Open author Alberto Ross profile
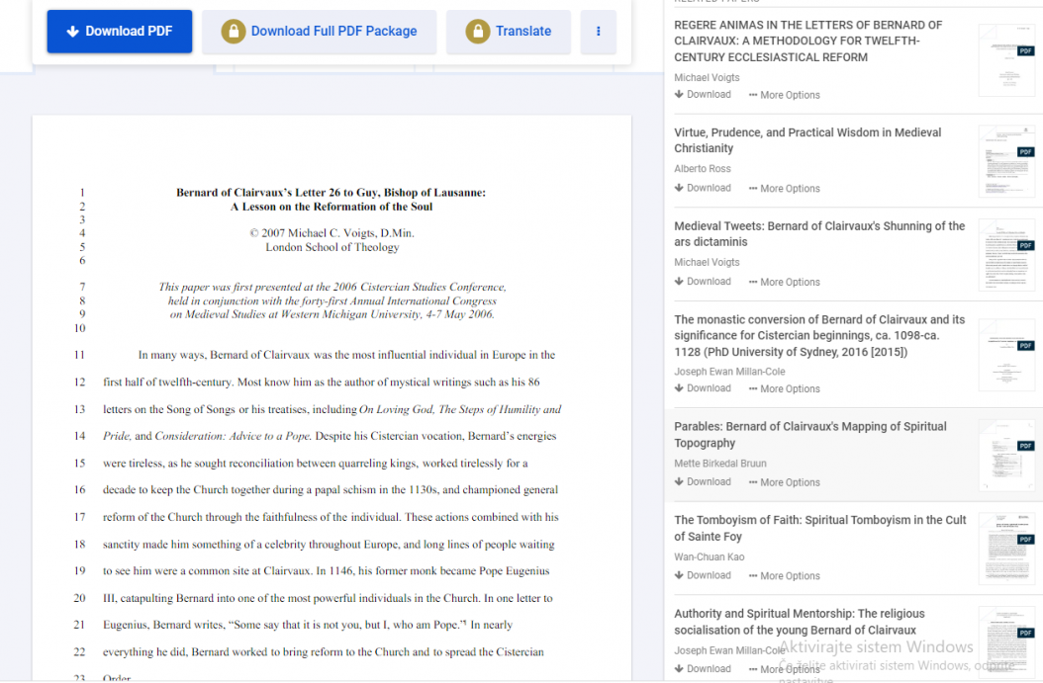1043x683 pixels. (x=703, y=169)
